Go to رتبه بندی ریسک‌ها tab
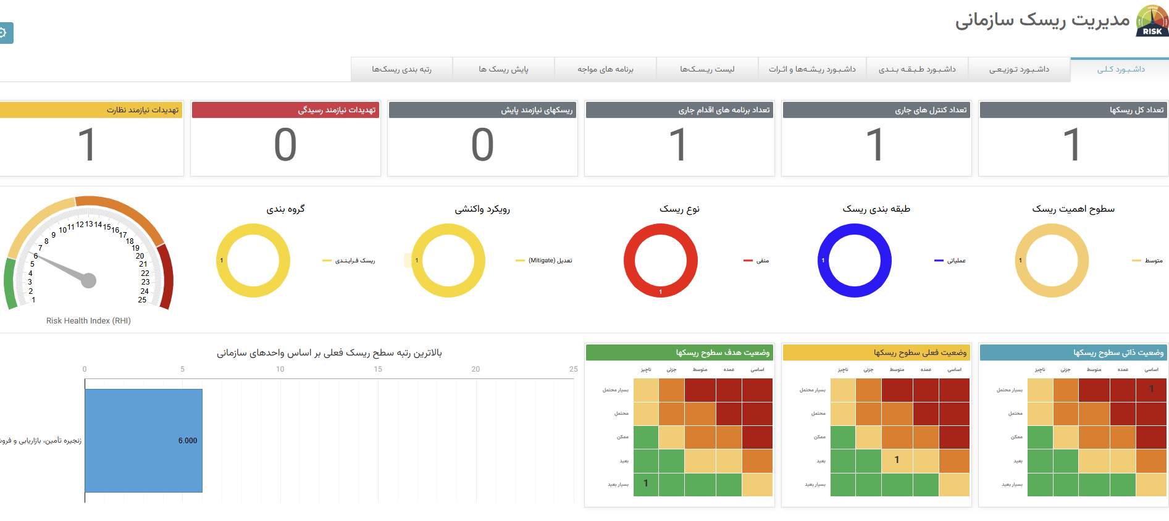This screenshot has width=1169, height=521. pyautogui.click(x=401, y=69)
